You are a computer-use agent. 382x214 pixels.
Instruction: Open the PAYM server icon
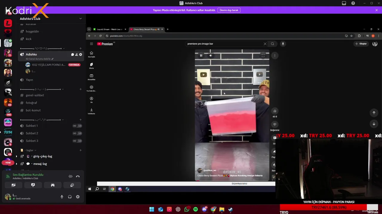coord(8,132)
